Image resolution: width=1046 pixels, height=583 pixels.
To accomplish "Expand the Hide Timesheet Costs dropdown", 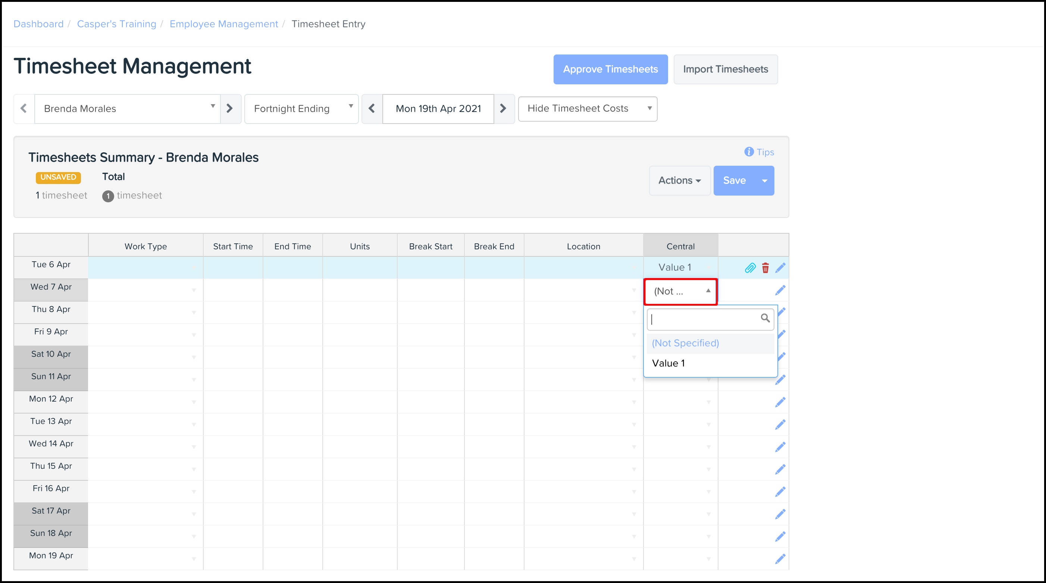I will [587, 109].
